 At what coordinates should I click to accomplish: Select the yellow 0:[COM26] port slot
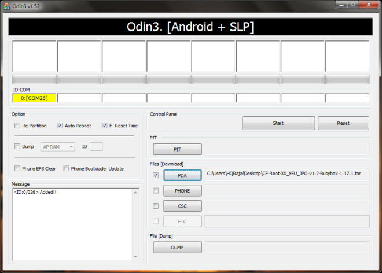pos(34,98)
